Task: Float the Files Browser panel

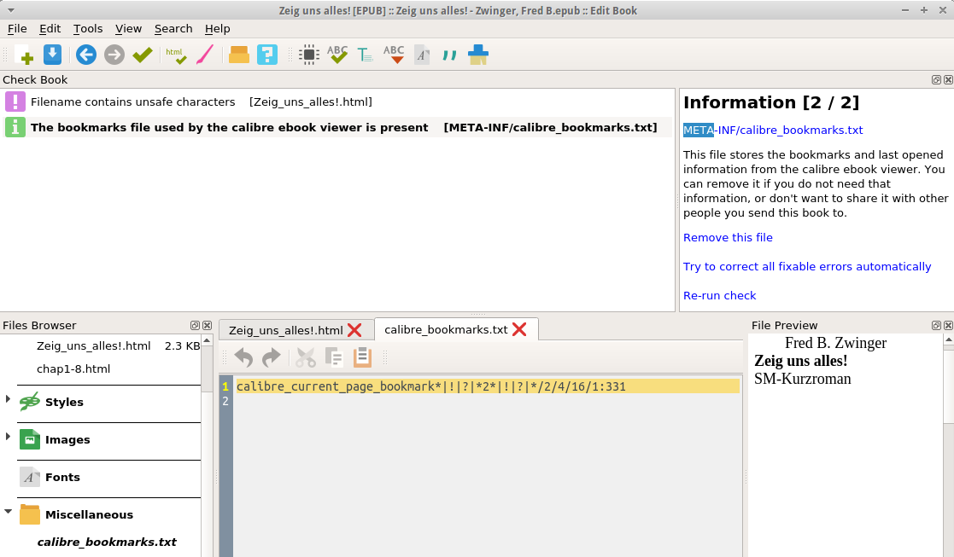Action: coord(195,325)
